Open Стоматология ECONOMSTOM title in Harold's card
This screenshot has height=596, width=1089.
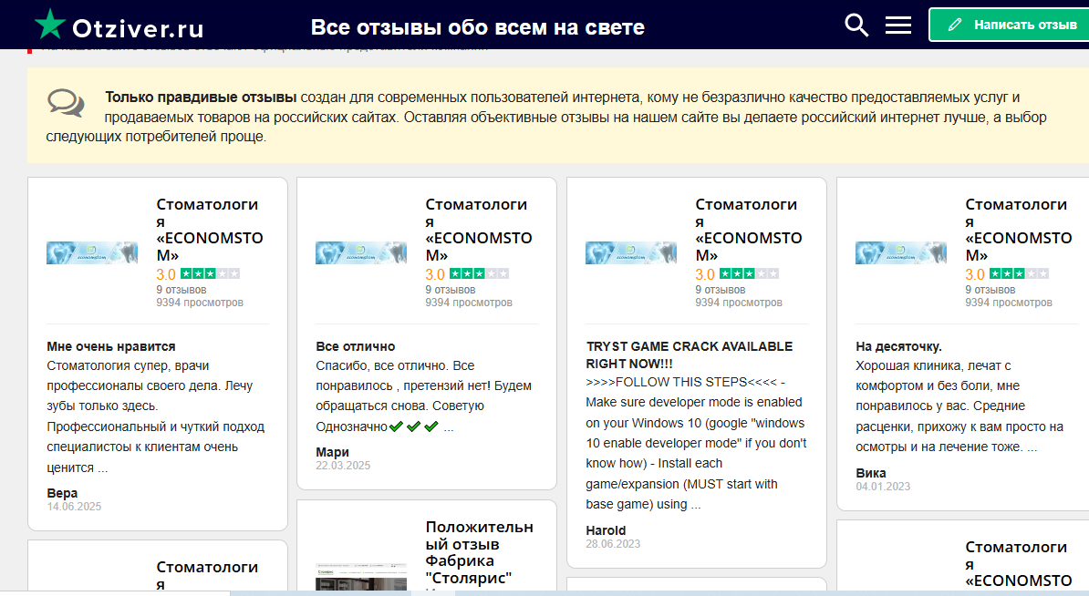pyautogui.click(x=749, y=230)
